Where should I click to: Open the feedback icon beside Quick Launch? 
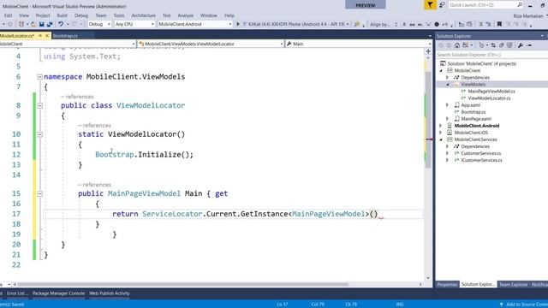coord(442,5)
